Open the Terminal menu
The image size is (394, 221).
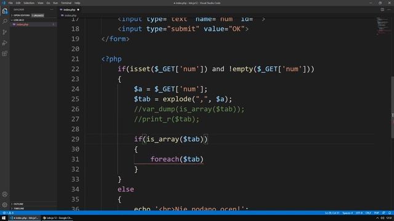(x=66, y=3)
